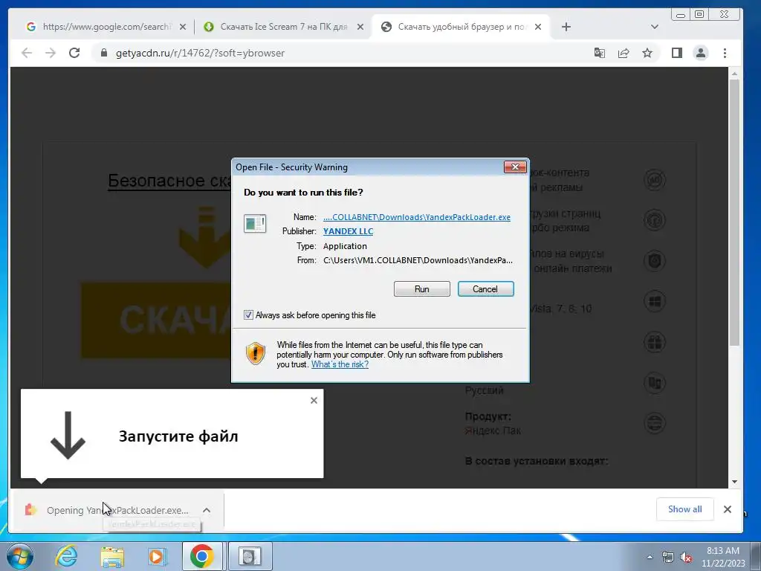Select the Yandex browser download tab
The width and height of the screenshot is (761, 571).
(461, 27)
